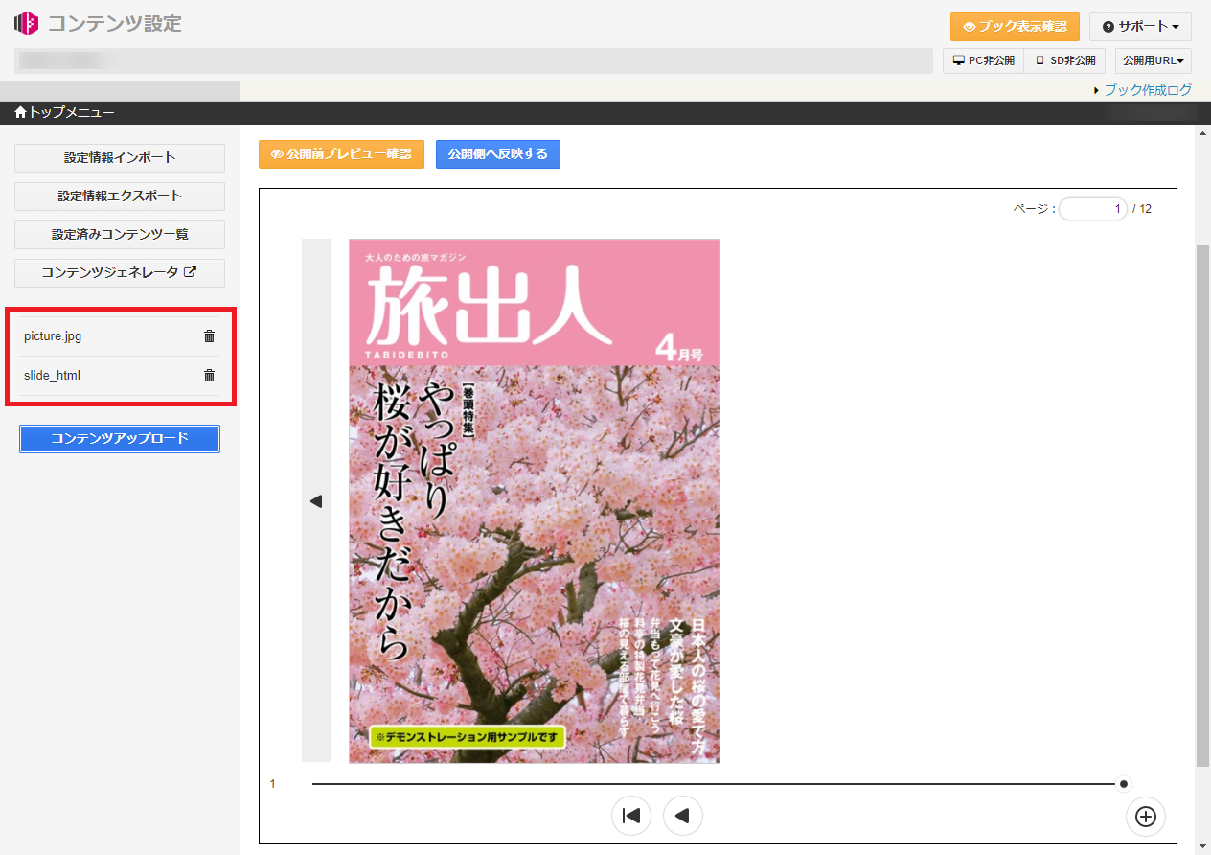Expand the 公開用URL dropdown
This screenshot has width=1211, height=855.
1154,60
